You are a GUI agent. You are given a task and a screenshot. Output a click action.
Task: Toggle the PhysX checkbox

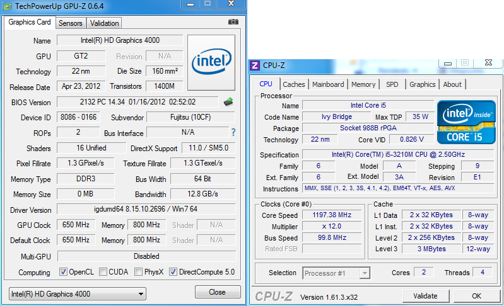pyautogui.click(x=138, y=272)
